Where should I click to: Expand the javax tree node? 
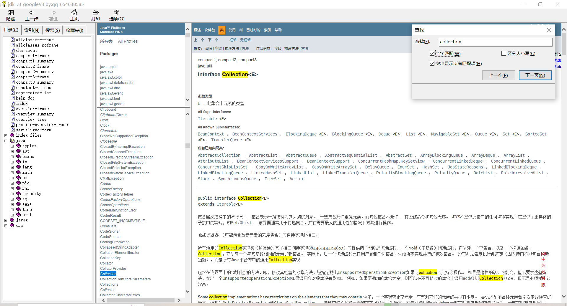click(6, 220)
